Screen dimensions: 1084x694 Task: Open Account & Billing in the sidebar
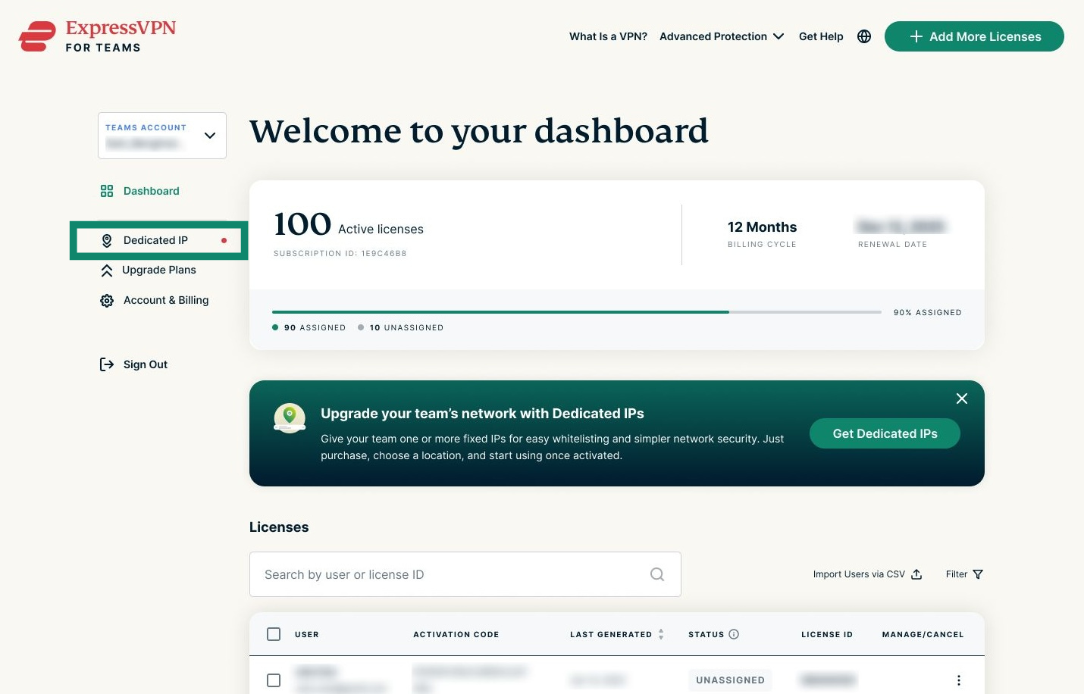click(166, 301)
